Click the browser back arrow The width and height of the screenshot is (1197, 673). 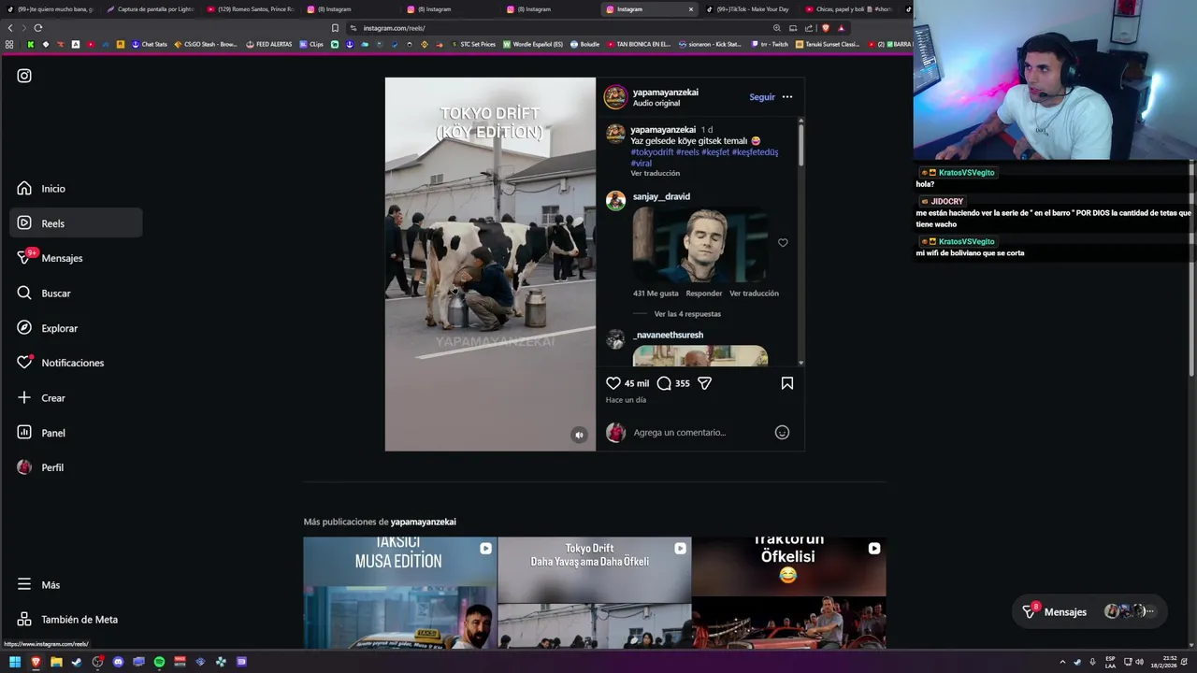pyautogui.click(x=10, y=28)
